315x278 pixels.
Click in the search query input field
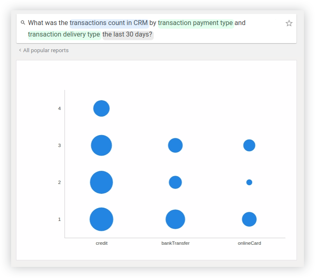pos(156,28)
